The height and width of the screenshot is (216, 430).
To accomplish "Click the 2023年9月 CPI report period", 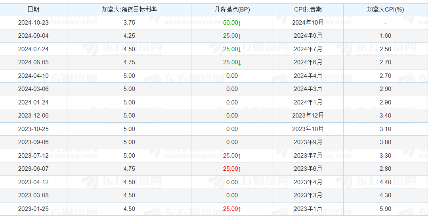I will 308,143.
